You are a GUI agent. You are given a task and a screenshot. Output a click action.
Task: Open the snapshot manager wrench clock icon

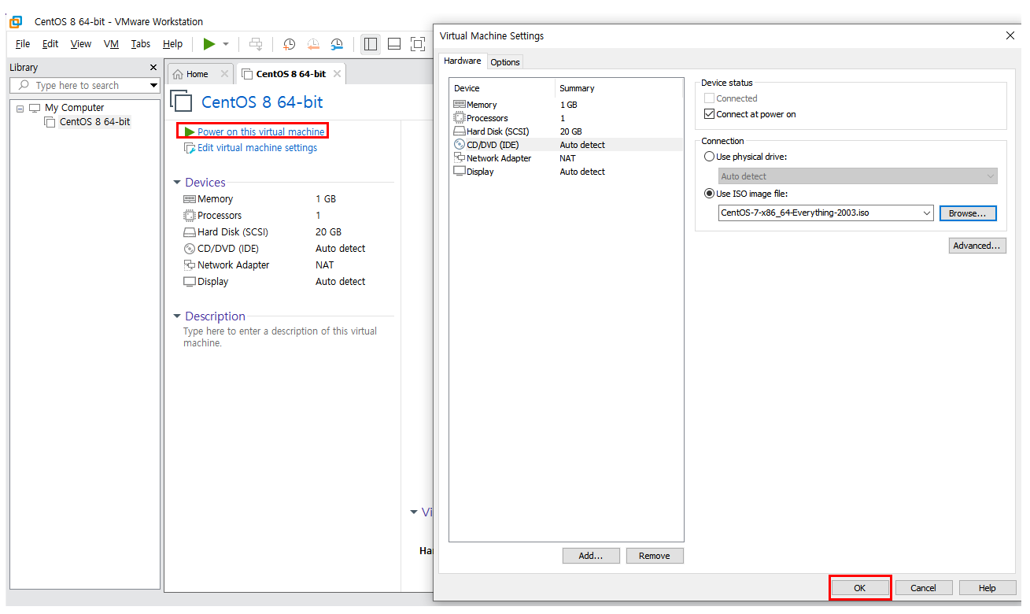click(x=337, y=44)
